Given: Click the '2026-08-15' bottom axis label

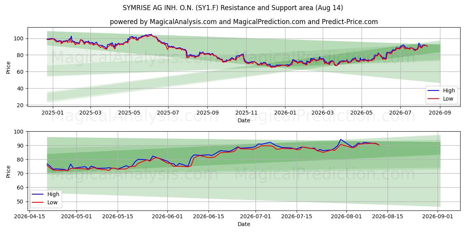Looking at the screenshot, I should coord(388,217).
